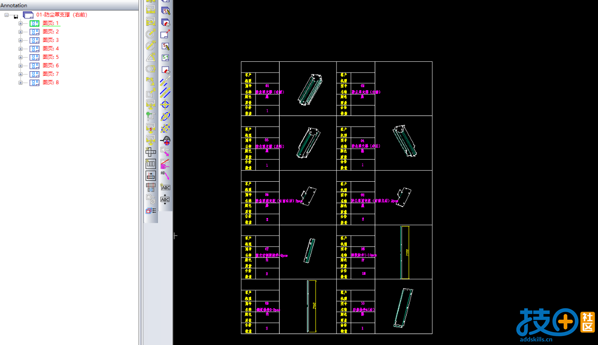This screenshot has width=598, height=345.
Task: Toggle the highlighted boxed view-alignment tool
Action: tap(150, 175)
